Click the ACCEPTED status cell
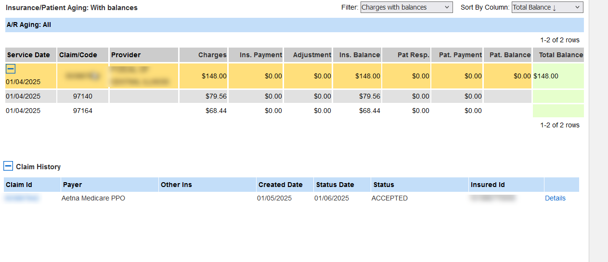 coord(389,198)
